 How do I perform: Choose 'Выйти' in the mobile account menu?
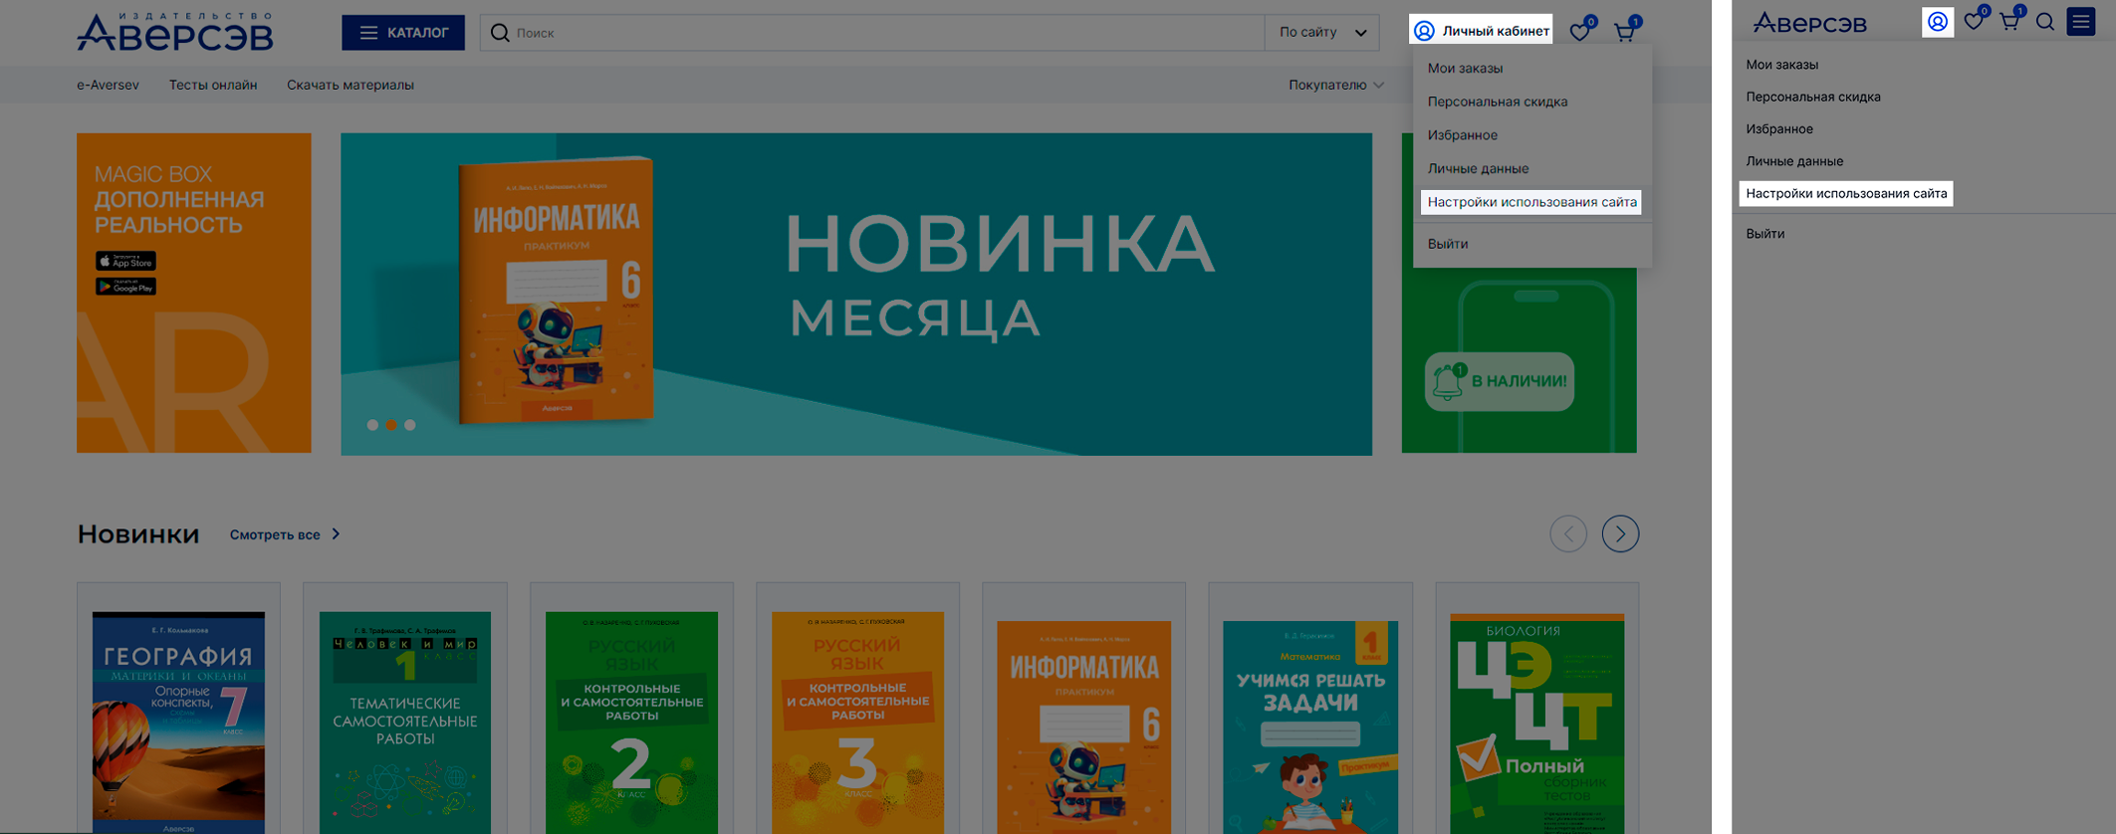pos(1764,234)
